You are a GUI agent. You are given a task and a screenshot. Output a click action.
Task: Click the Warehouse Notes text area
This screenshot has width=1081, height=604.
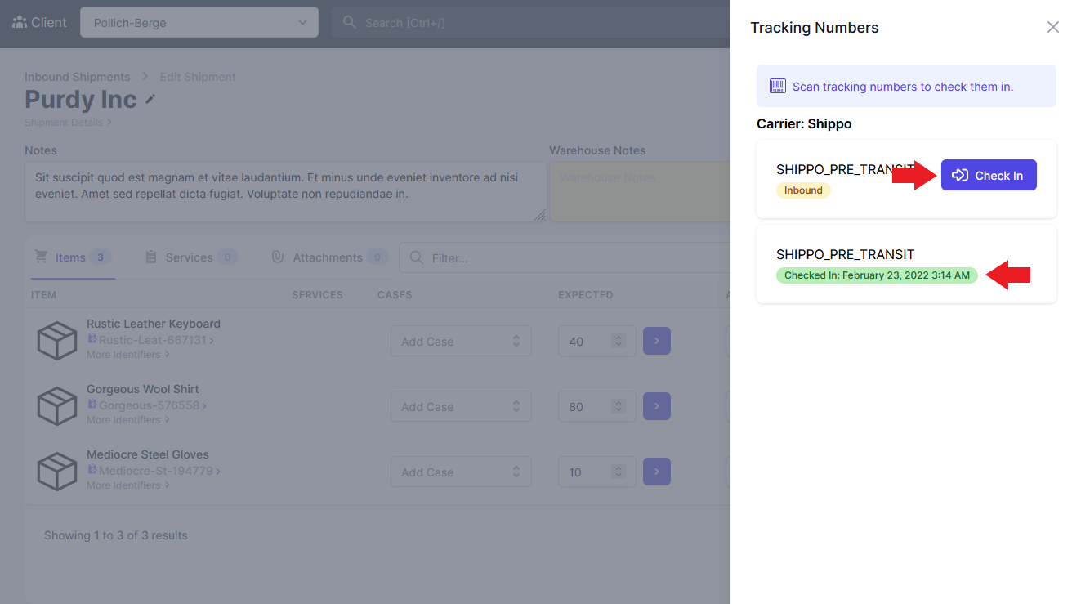tap(640, 191)
